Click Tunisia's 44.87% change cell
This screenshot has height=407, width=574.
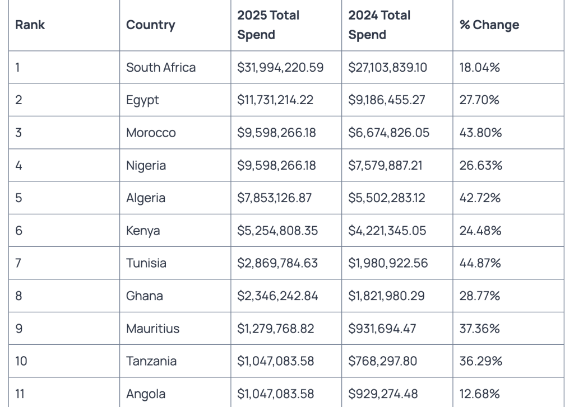pyautogui.click(x=480, y=263)
